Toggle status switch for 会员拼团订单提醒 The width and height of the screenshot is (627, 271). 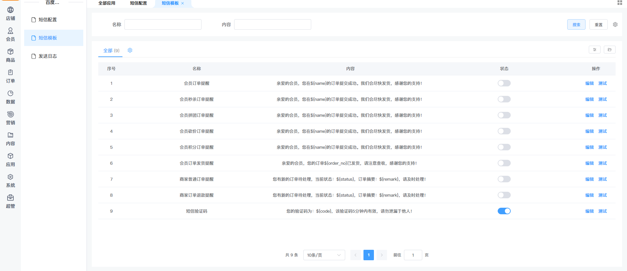[504, 115]
